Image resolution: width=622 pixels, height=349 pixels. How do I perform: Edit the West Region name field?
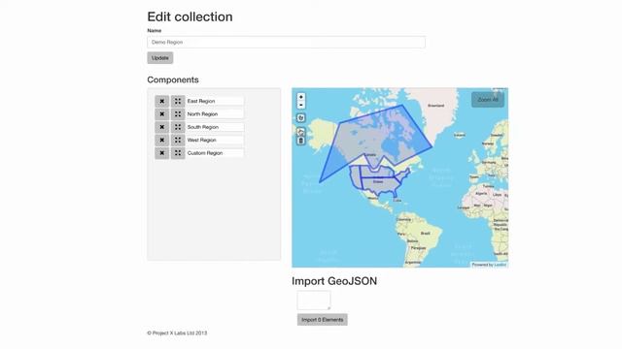click(x=215, y=140)
